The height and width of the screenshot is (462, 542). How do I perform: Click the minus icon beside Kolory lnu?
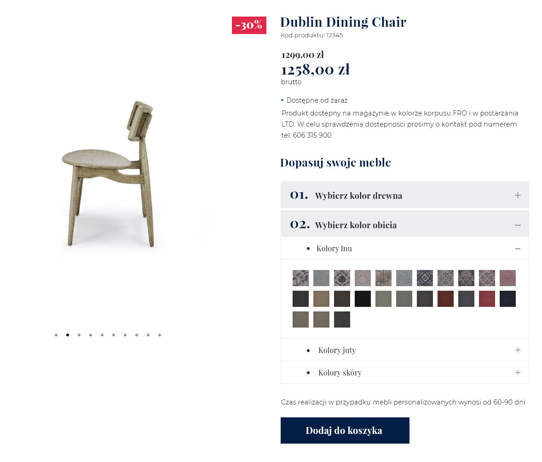coord(518,248)
